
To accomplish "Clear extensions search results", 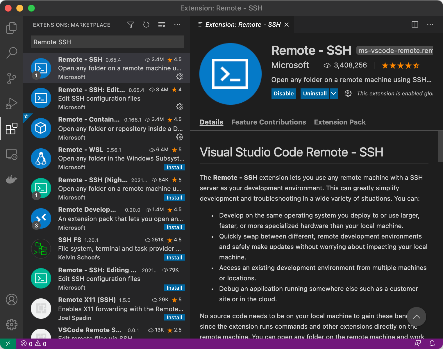I will coord(162,25).
